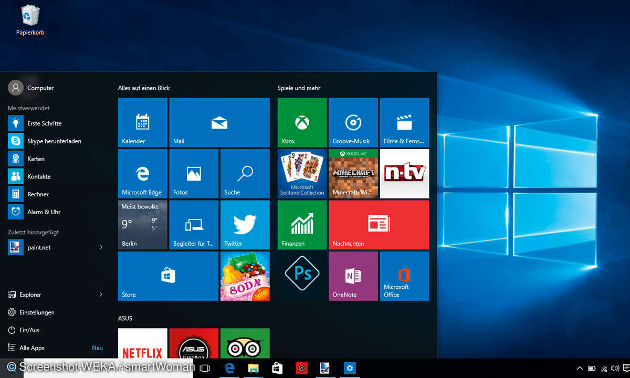Open the Berlin weather tile
The image size is (630, 378).
click(142, 225)
